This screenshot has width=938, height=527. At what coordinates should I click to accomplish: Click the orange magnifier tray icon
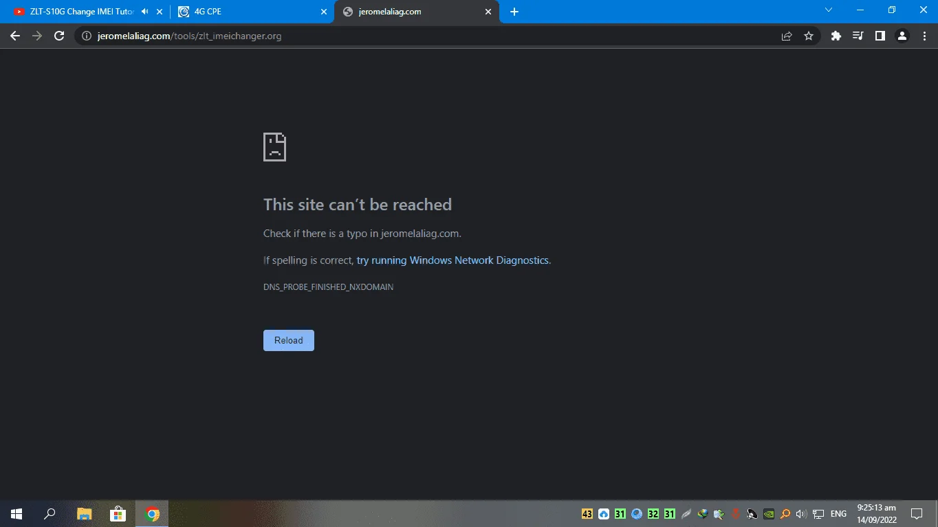pyautogui.click(x=785, y=514)
